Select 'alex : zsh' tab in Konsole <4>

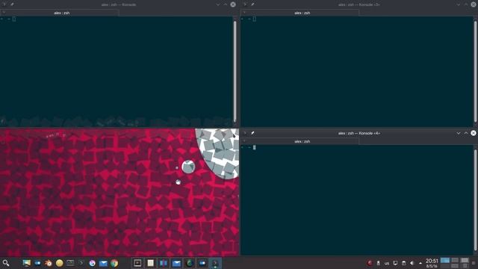[302, 141]
